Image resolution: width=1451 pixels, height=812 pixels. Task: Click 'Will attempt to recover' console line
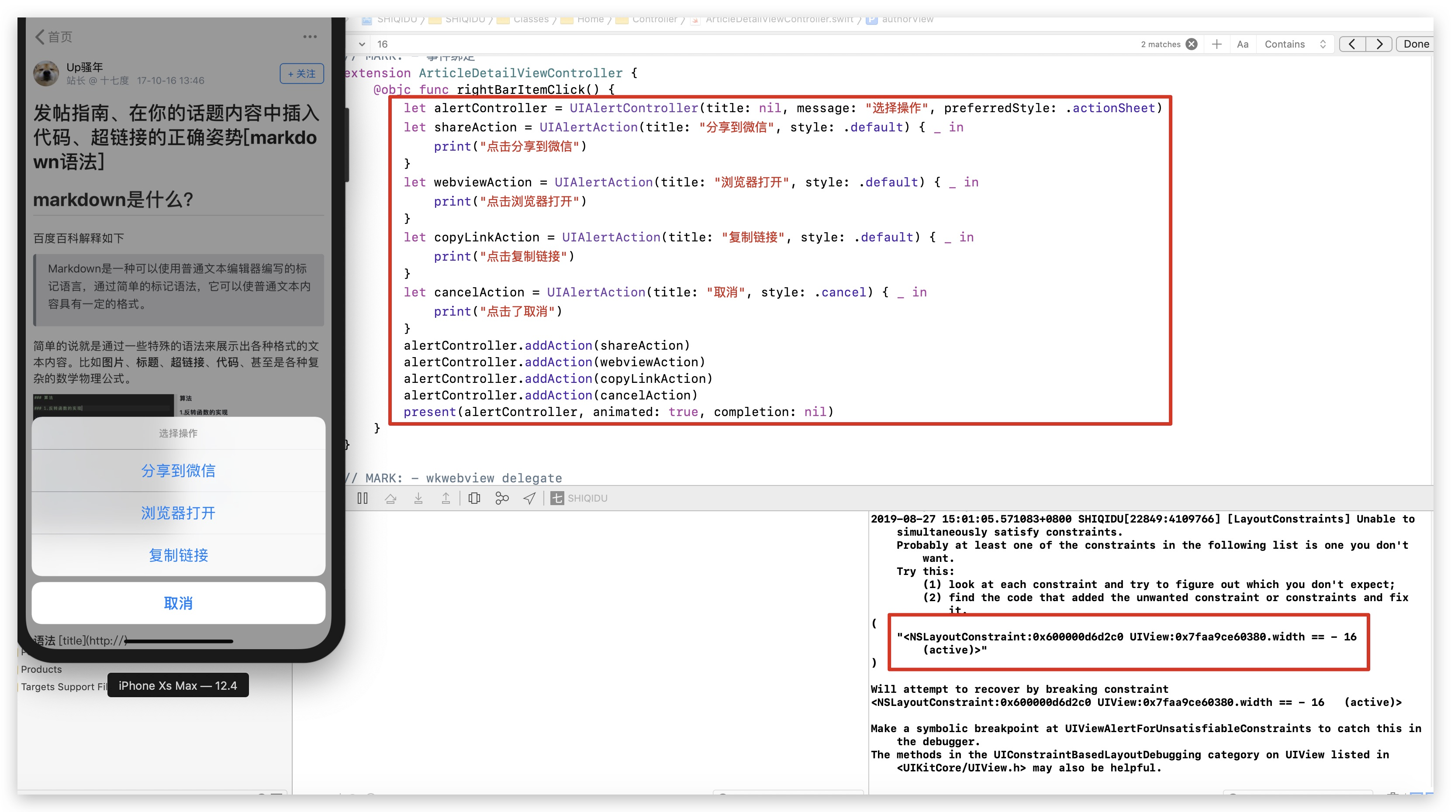tap(1019, 689)
